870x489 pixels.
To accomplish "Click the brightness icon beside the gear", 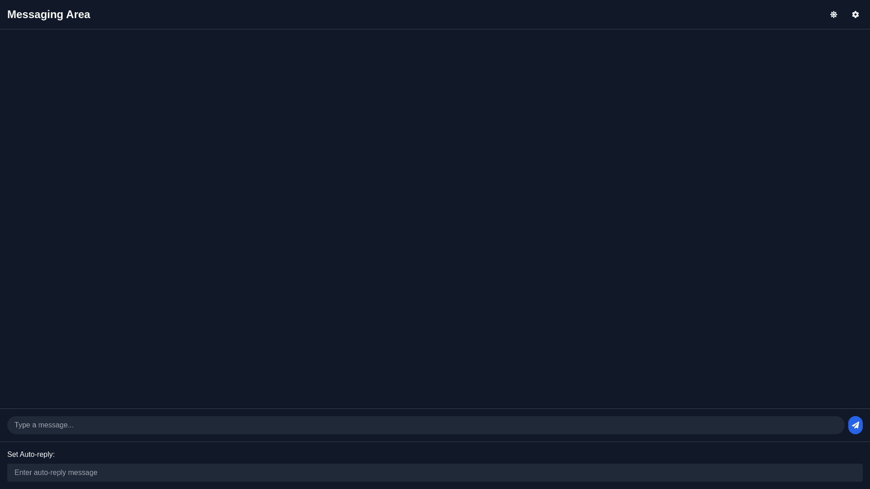I will click(x=833, y=14).
